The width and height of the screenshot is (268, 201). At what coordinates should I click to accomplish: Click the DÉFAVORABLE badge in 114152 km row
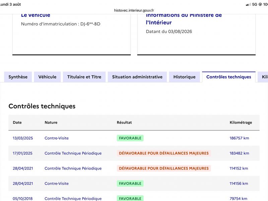(x=164, y=169)
